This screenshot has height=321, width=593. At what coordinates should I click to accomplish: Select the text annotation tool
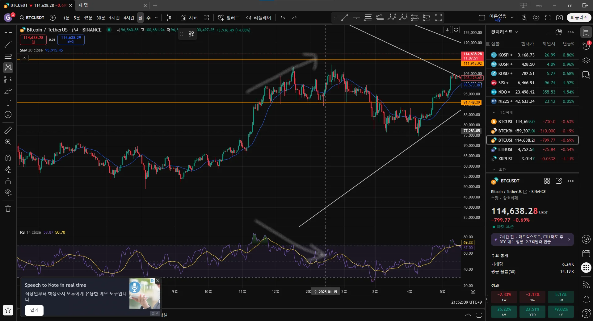(x=8, y=103)
